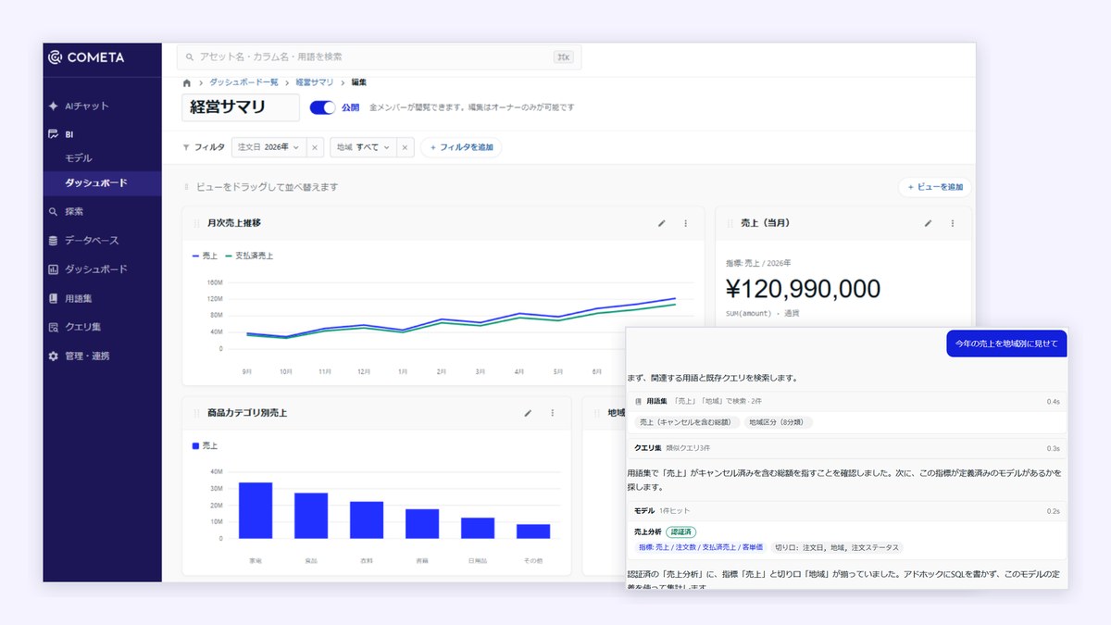Click the 経営サマリ dashboard title field
1111x625 pixels.
click(241, 107)
